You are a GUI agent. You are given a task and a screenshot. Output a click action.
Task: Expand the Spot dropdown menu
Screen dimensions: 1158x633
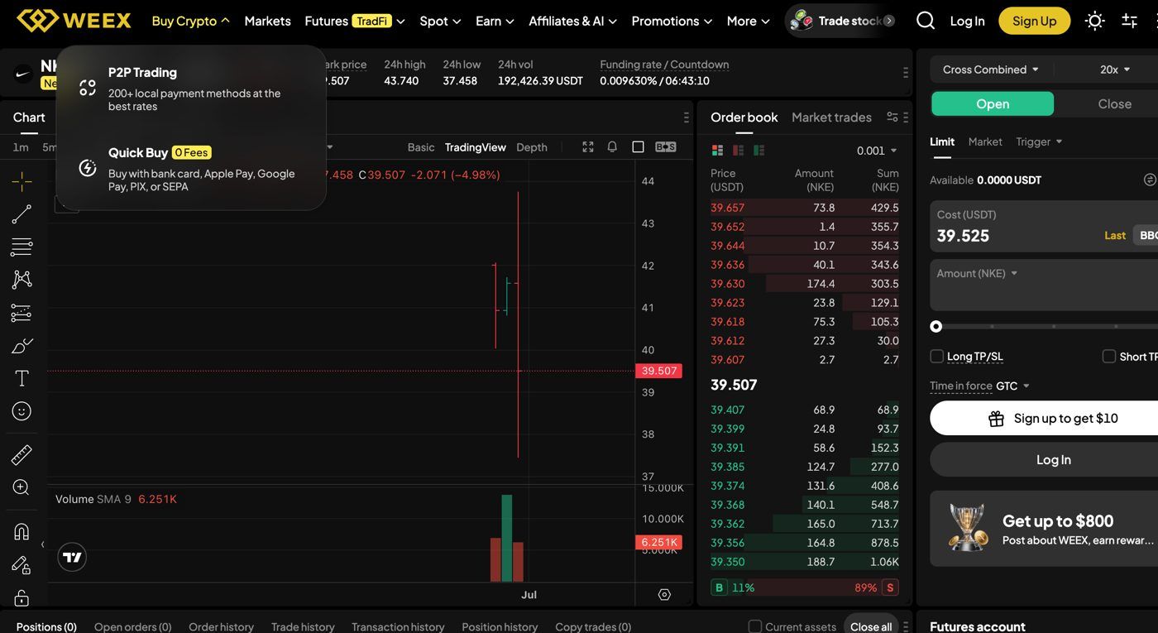click(x=440, y=21)
